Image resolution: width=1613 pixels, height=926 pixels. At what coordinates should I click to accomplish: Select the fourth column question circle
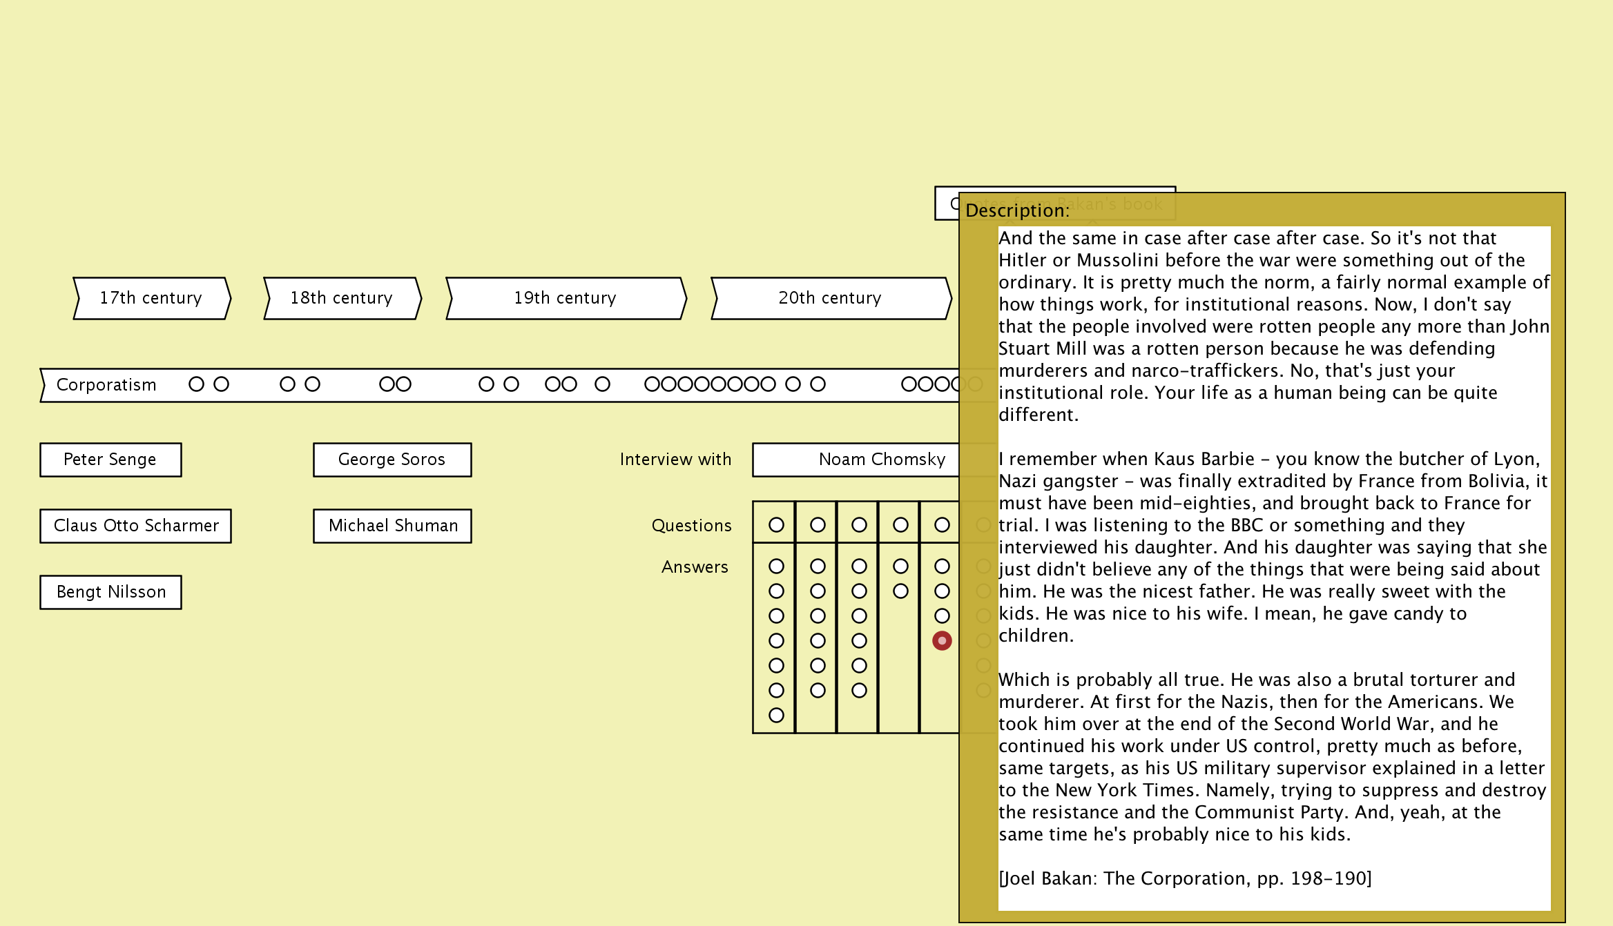(x=900, y=525)
